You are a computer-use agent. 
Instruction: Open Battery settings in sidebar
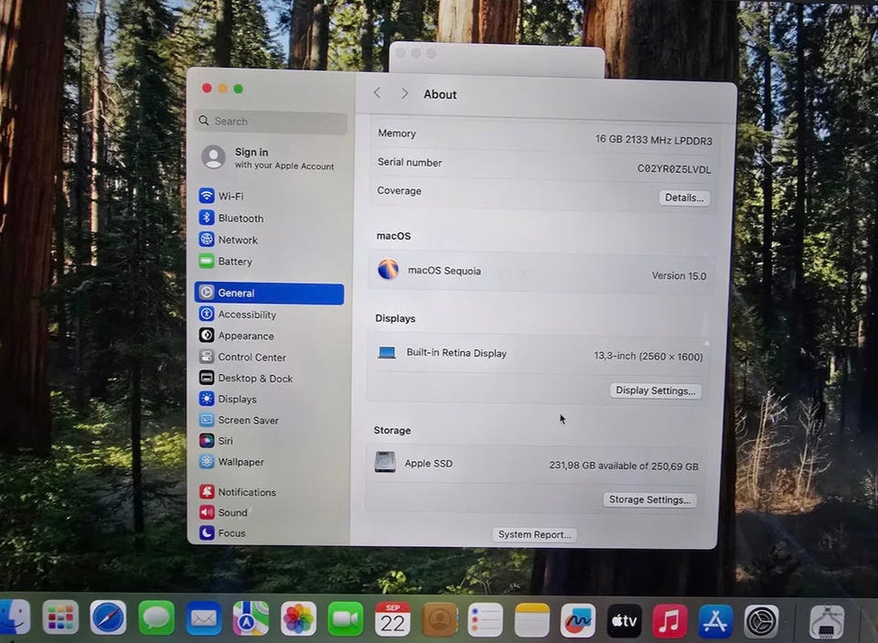point(225,261)
